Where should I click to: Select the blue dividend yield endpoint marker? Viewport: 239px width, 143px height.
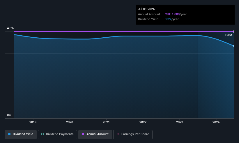tap(234, 46)
